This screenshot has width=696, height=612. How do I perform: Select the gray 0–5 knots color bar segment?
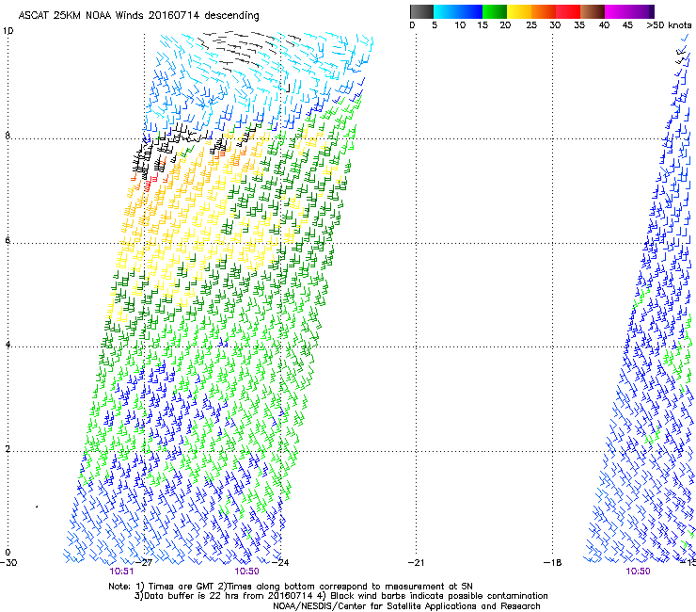pos(421,11)
